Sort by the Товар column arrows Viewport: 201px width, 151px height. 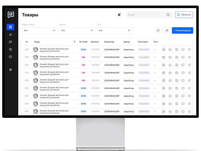tap(74, 42)
